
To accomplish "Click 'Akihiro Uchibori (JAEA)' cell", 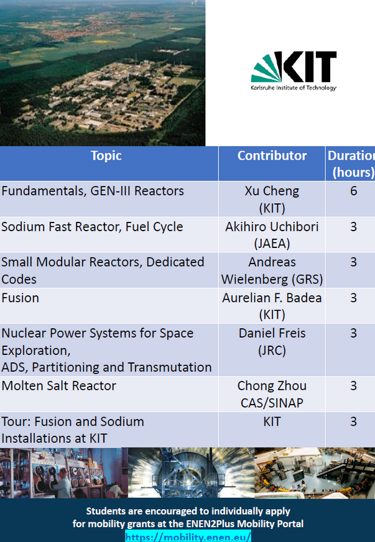I will point(272,235).
